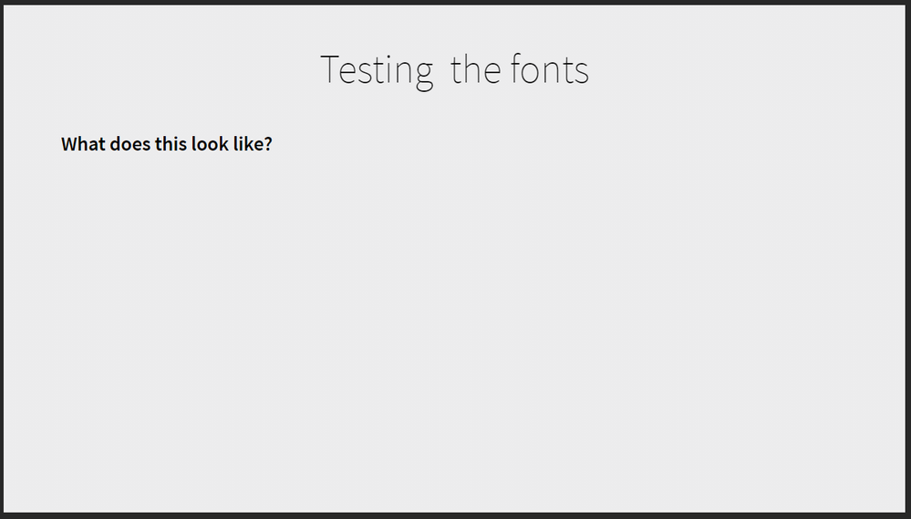The height and width of the screenshot is (519, 911).
Task: Click the final "s" in "fonts"
Action: point(582,72)
